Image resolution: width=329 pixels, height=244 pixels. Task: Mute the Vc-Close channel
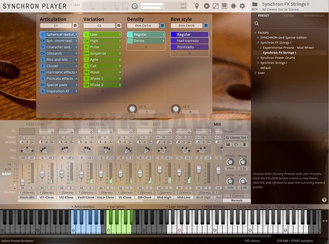120,188
